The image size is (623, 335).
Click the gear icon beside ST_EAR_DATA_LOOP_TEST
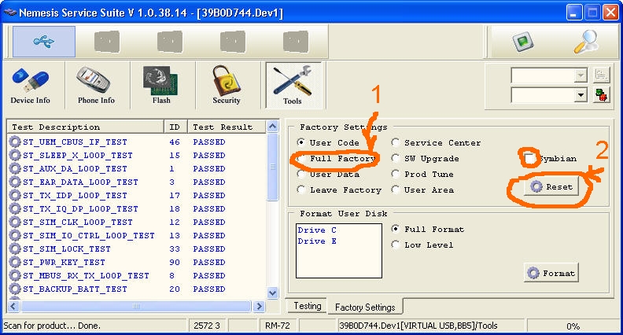(15, 182)
